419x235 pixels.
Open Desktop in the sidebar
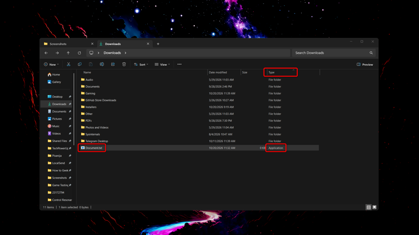pyautogui.click(x=57, y=97)
